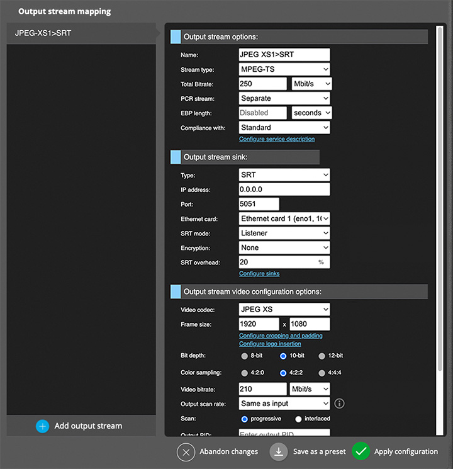Choose 4:4:4 color sampling
This screenshot has width=453, height=469.
click(x=322, y=373)
